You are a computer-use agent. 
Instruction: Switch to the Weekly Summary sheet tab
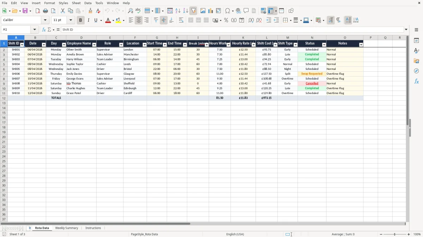click(67, 228)
